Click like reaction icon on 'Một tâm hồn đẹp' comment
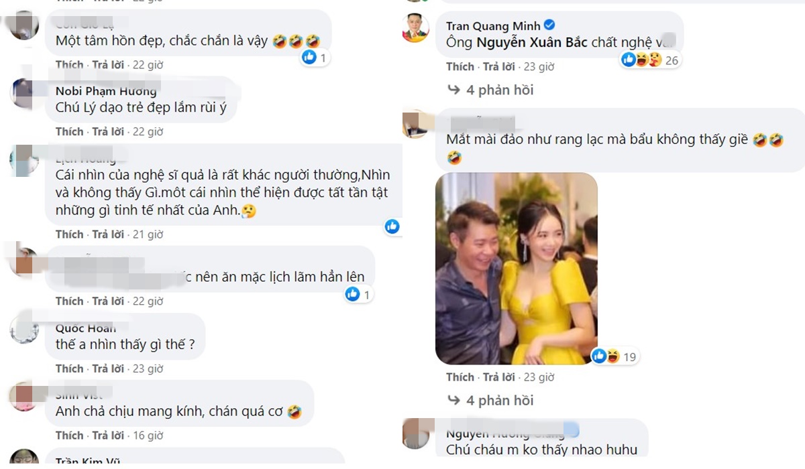Viewport: 805px width, 469px height. 309,58
